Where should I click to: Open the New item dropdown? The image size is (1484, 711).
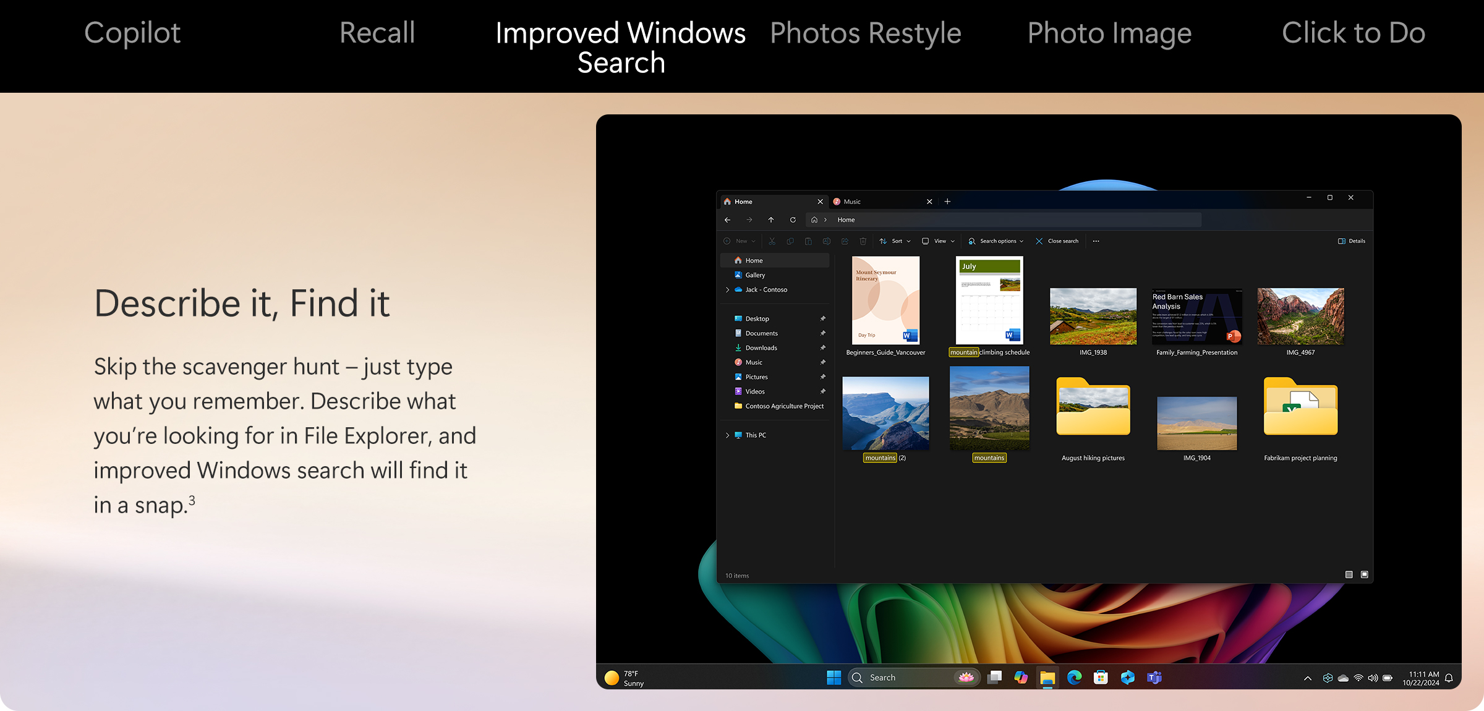click(x=740, y=241)
